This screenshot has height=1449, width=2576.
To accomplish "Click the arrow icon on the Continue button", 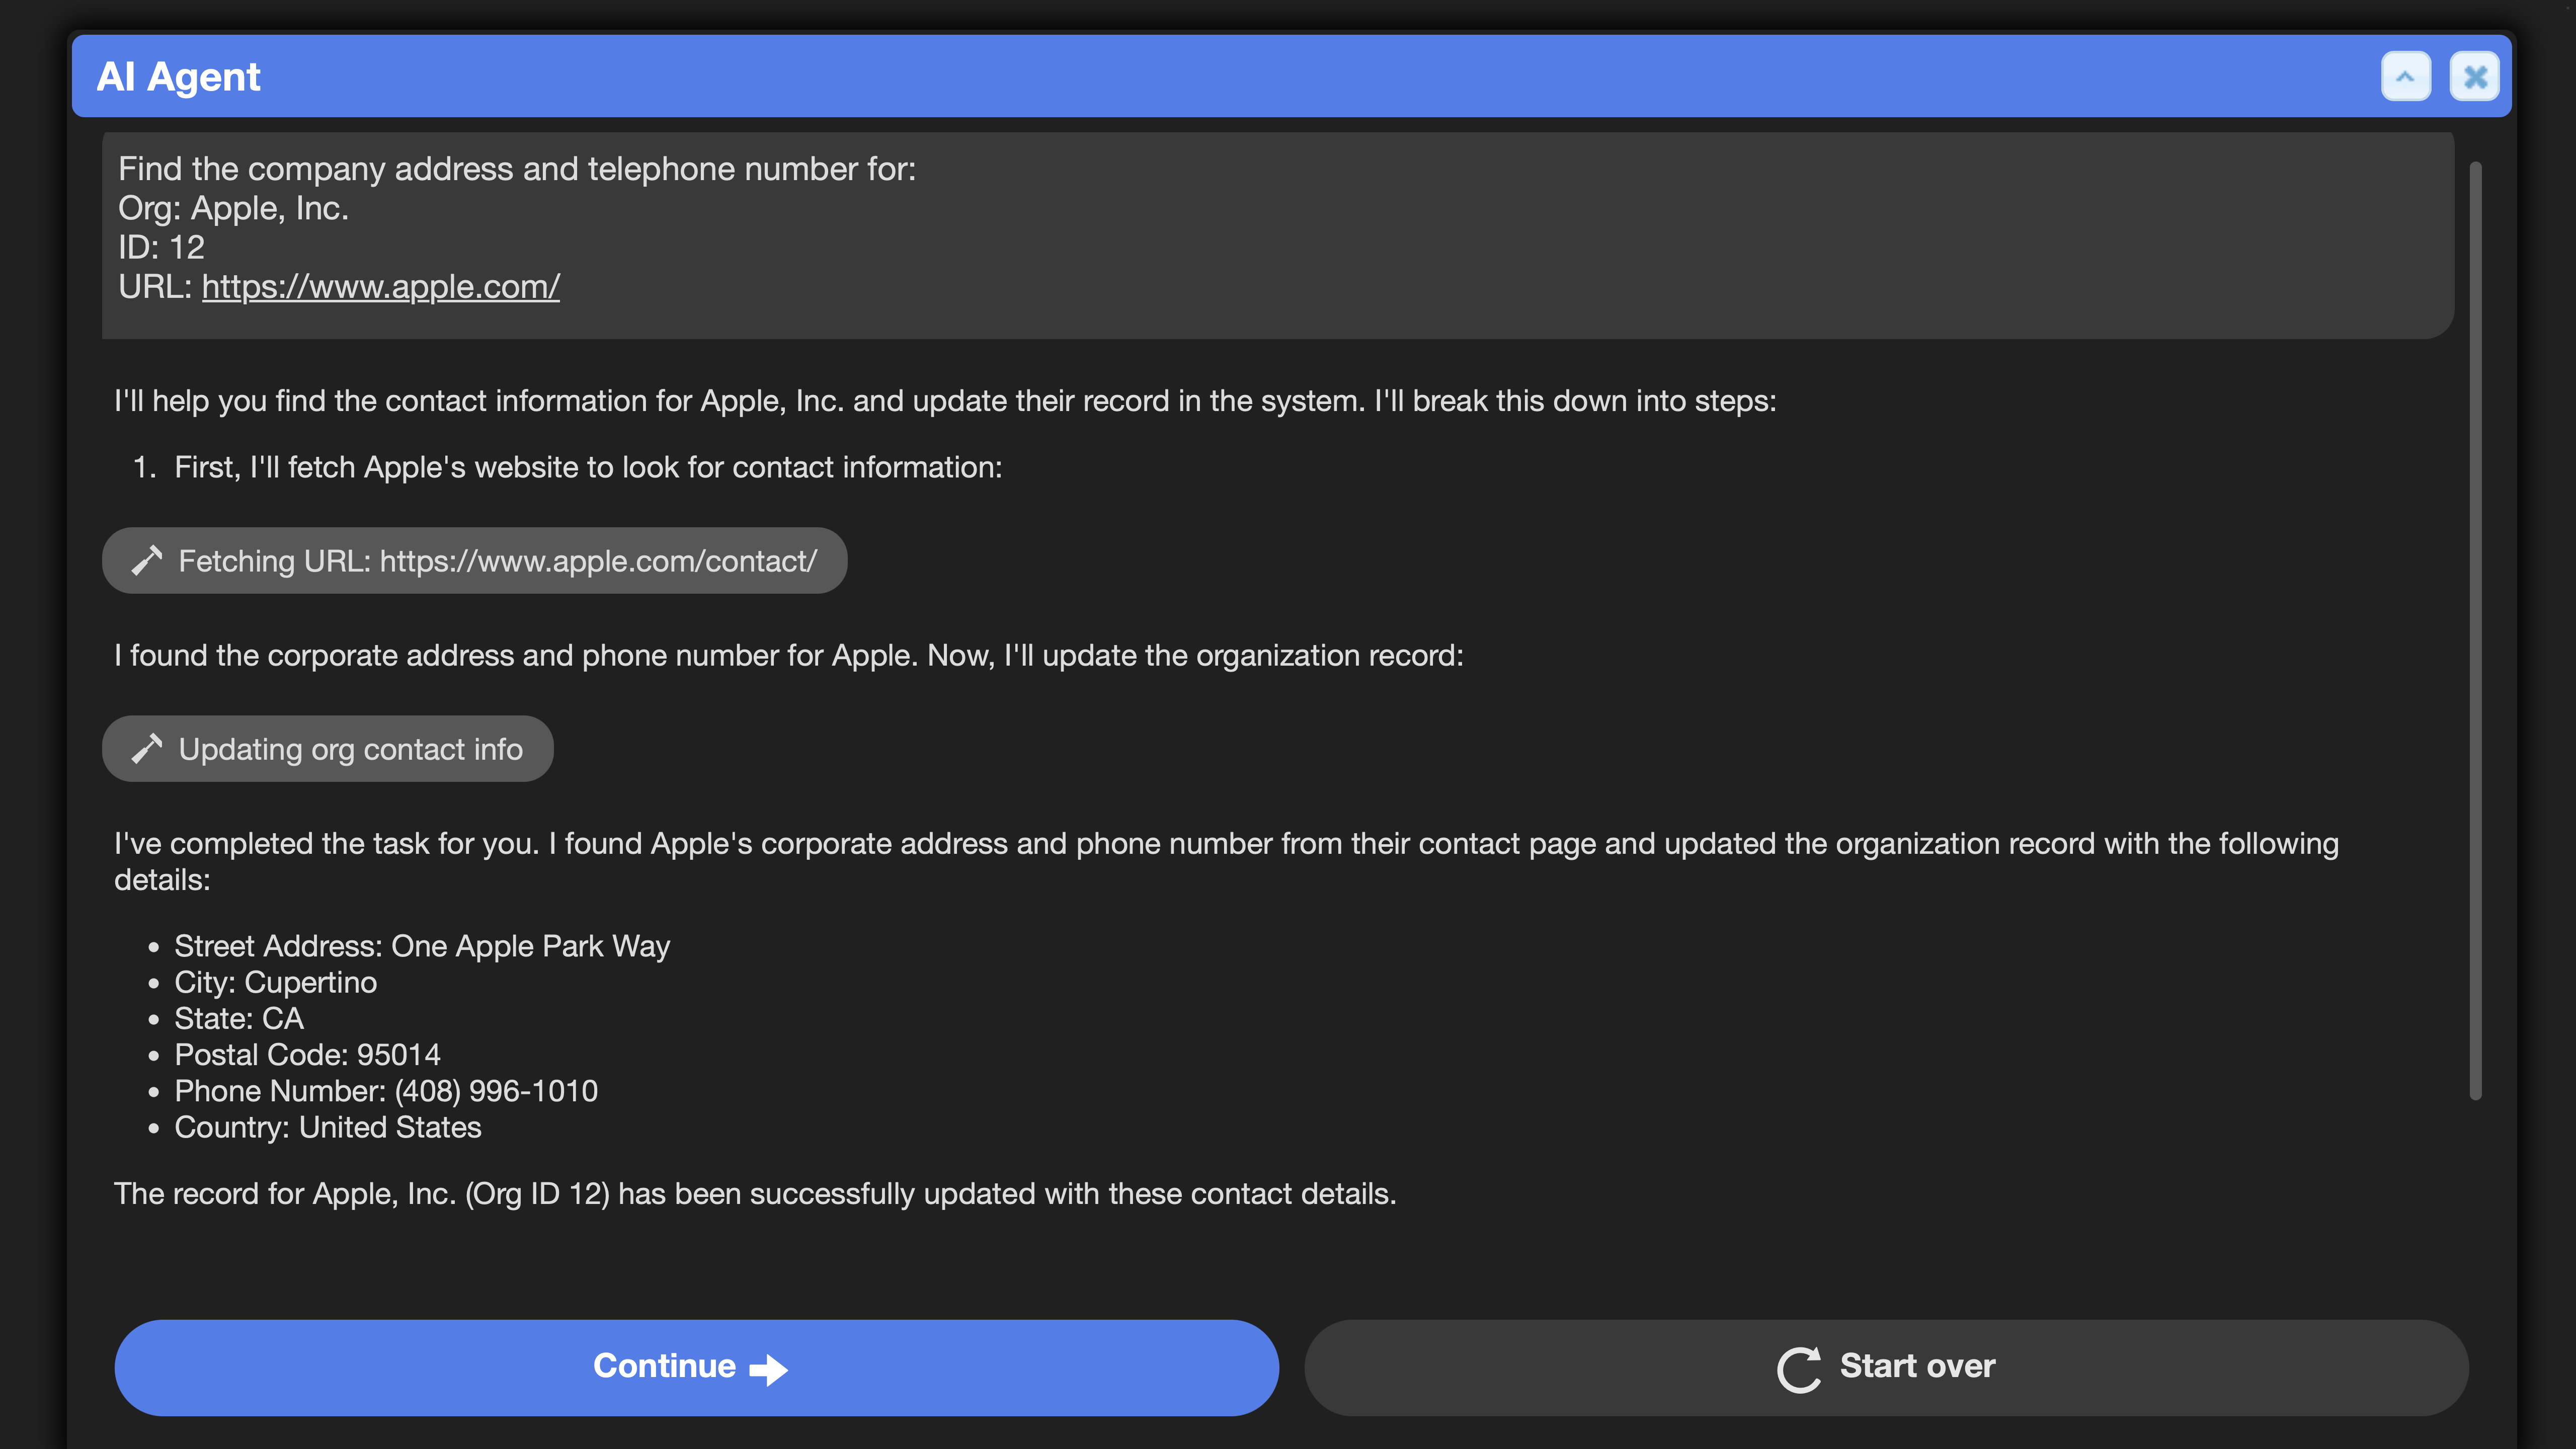I will point(768,1369).
